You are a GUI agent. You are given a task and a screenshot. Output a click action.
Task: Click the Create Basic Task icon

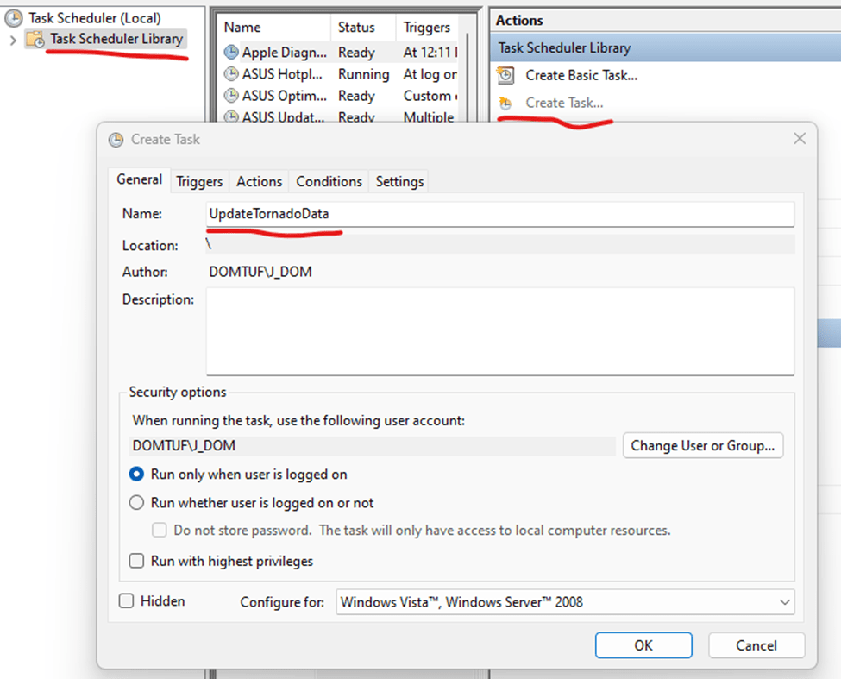pos(507,76)
